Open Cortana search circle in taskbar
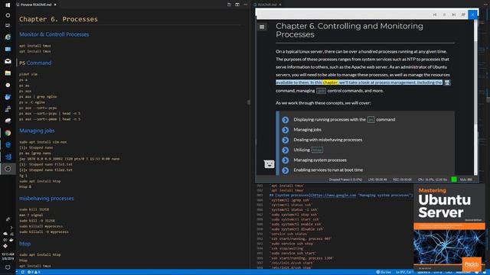The image size is (490, 275). coord(8,15)
